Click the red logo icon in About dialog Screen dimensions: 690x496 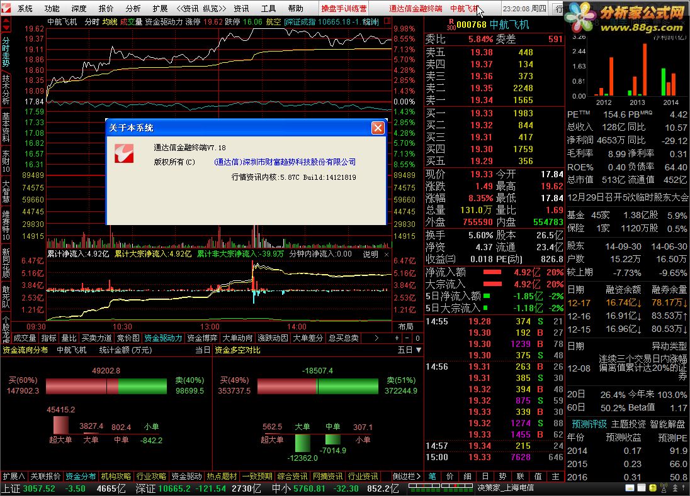point(124,153)
